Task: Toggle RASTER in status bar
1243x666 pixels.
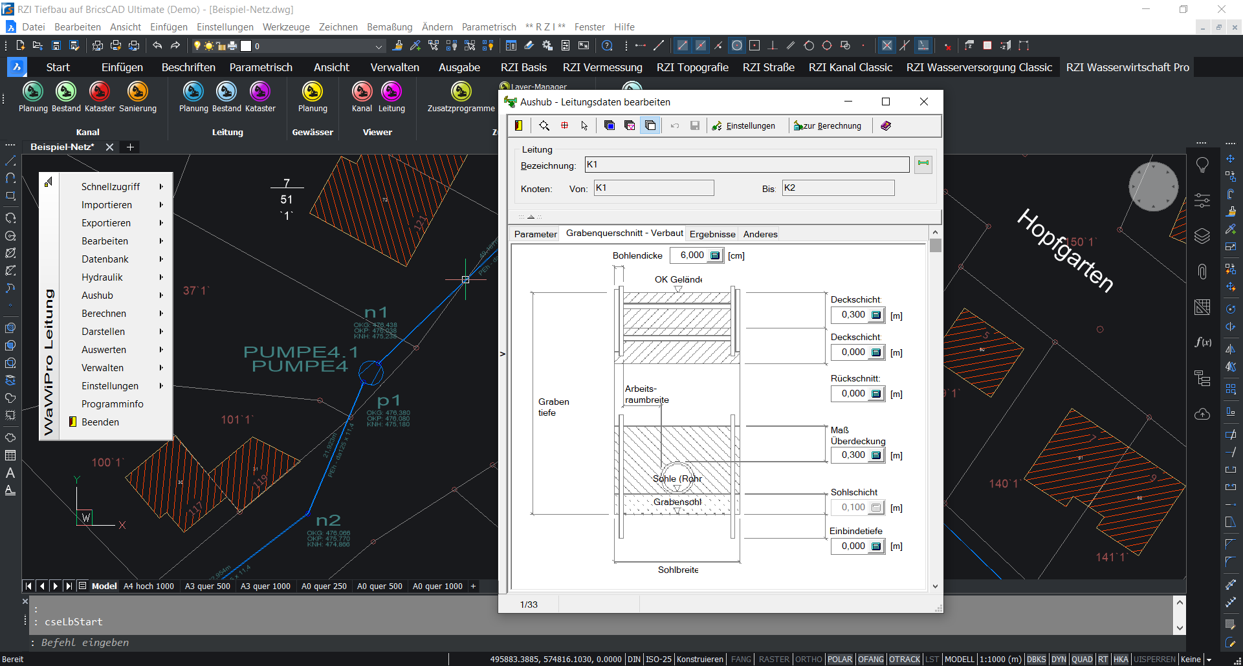Action: (x=774, y=660)
